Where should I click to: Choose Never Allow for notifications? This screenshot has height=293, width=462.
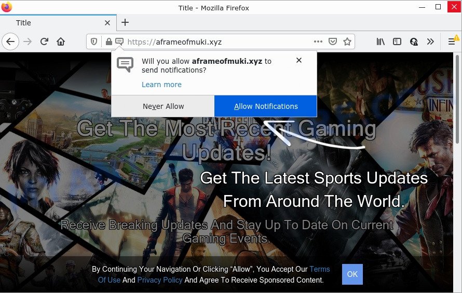[163, 106]
